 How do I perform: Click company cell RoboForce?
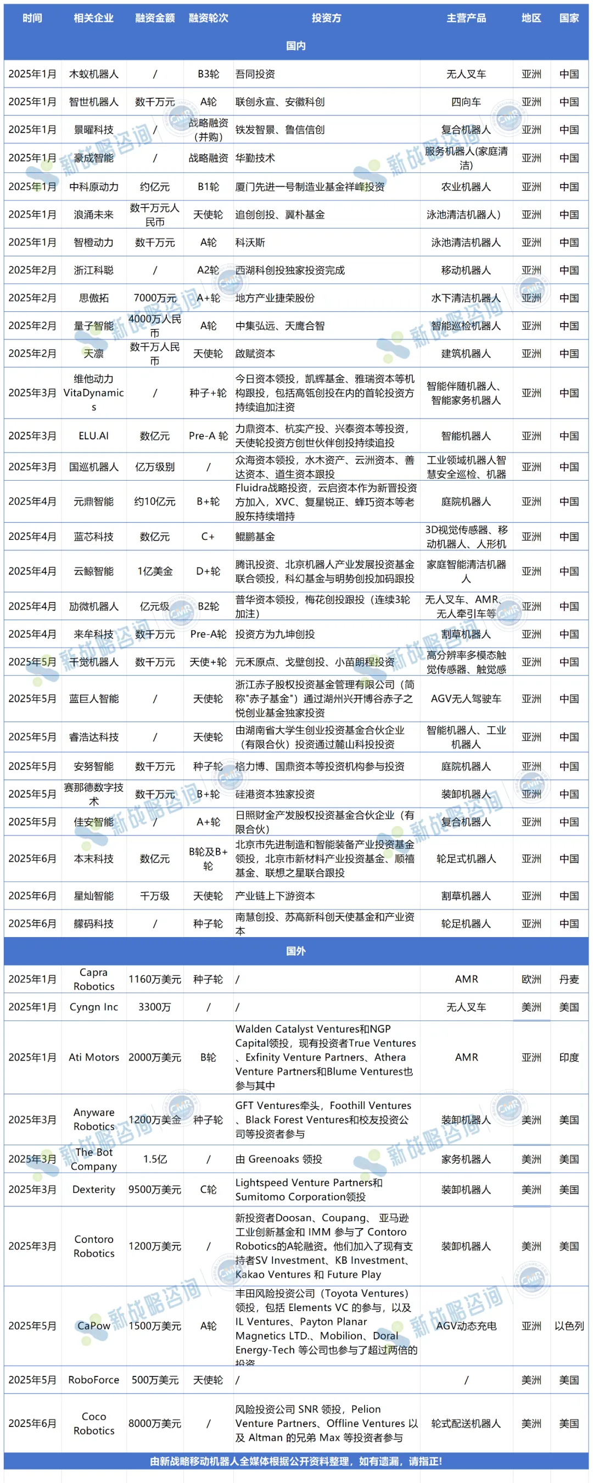93,1380
